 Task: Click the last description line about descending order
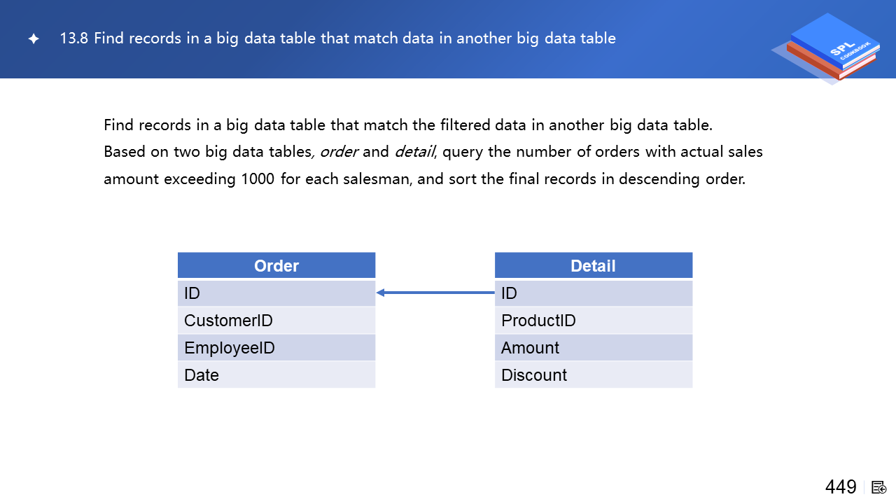[x=424, y=178]
